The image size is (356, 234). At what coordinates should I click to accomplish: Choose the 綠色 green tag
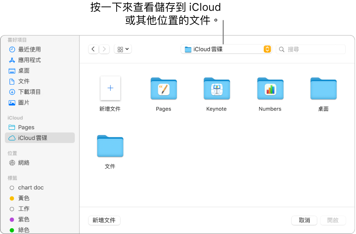pos(40,230)
